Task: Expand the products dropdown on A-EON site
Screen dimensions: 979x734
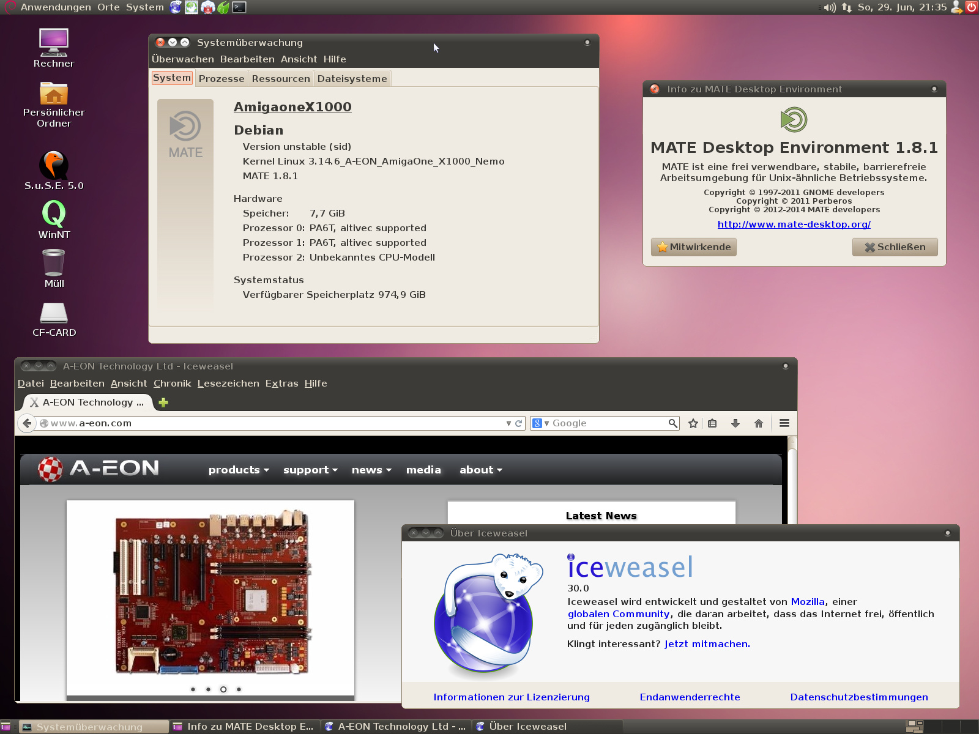Action: point(239,470)
